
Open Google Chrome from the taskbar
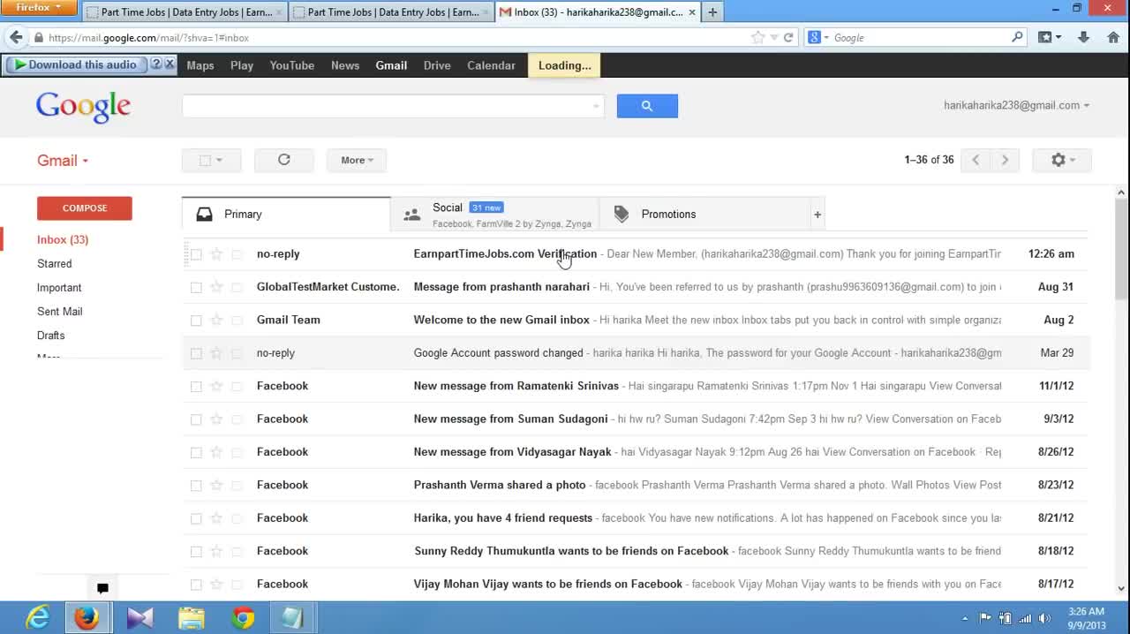(x=243, y=618)
